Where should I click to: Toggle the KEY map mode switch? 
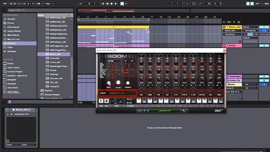tap(258, 3)
